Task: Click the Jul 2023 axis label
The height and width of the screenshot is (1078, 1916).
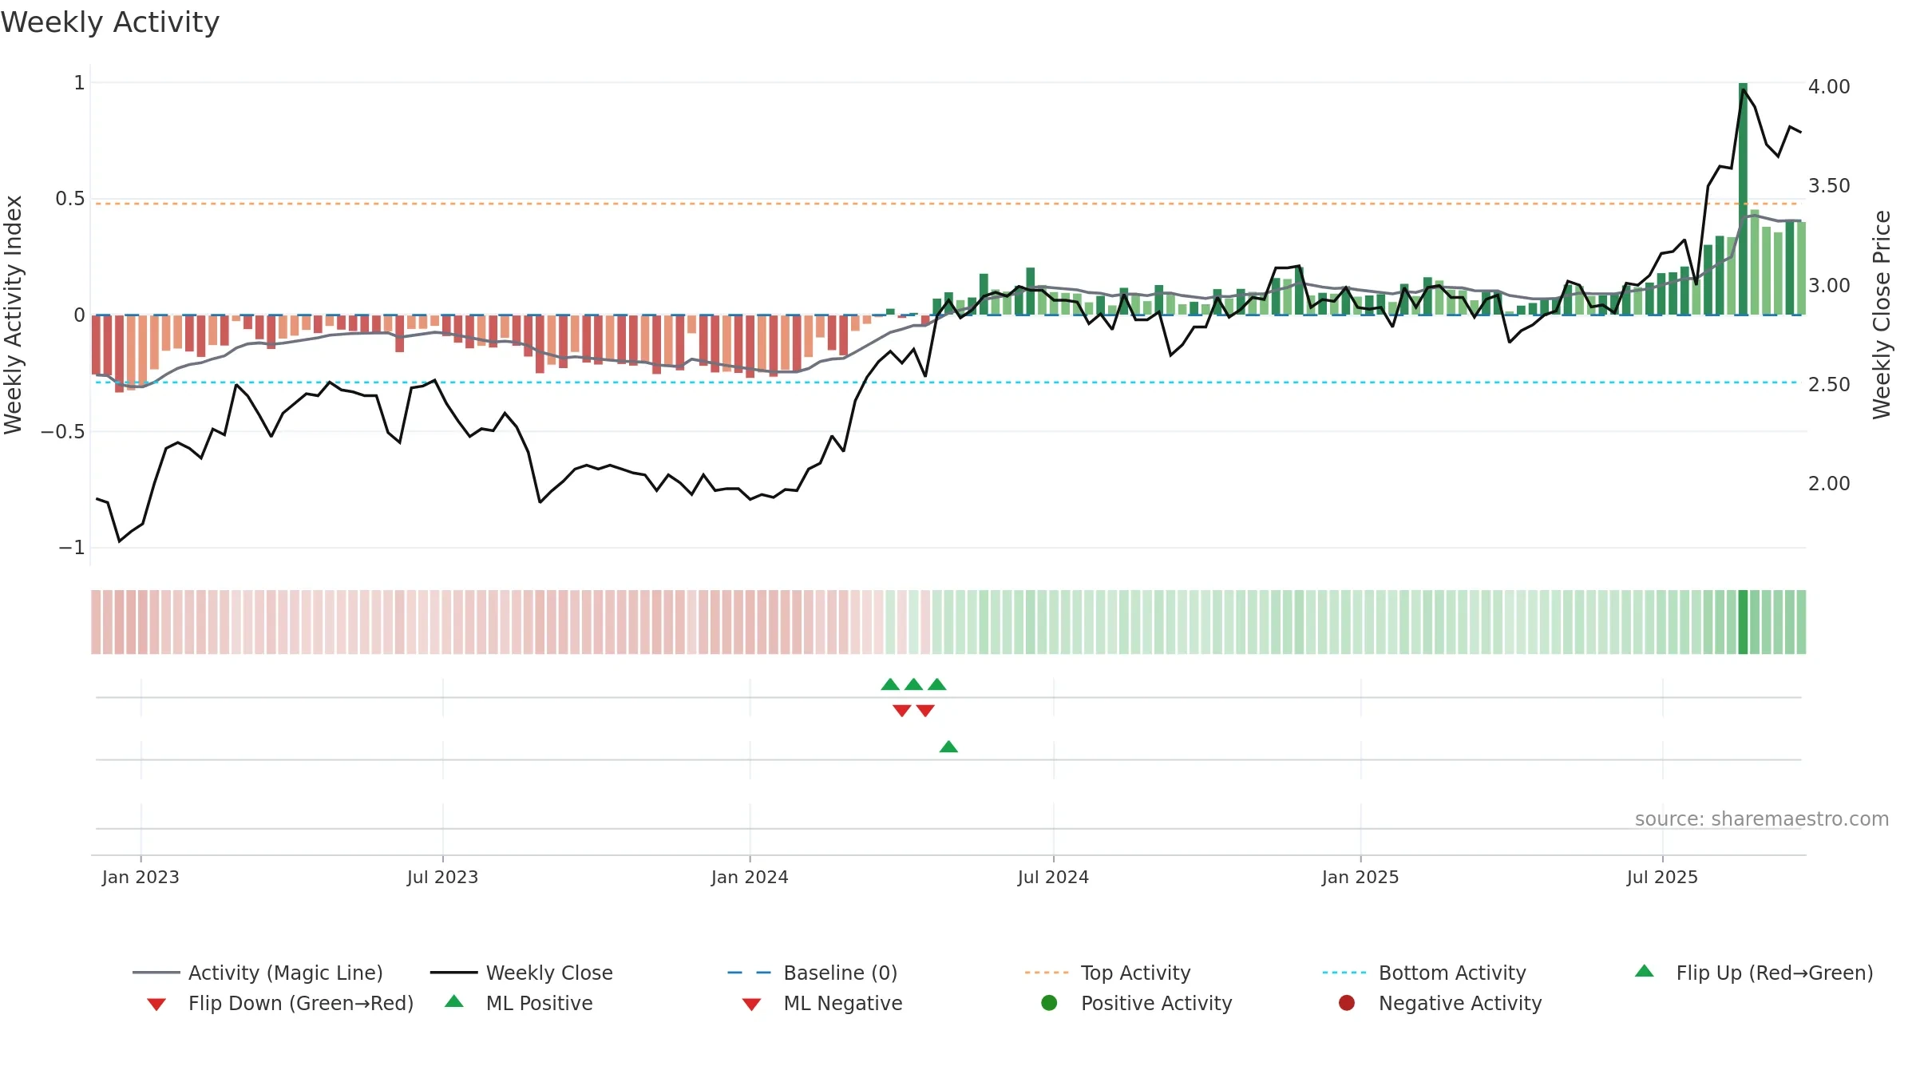Action: click(442, 877)
